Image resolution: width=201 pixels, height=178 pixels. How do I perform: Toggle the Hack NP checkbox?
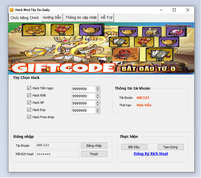click(29, 102)
